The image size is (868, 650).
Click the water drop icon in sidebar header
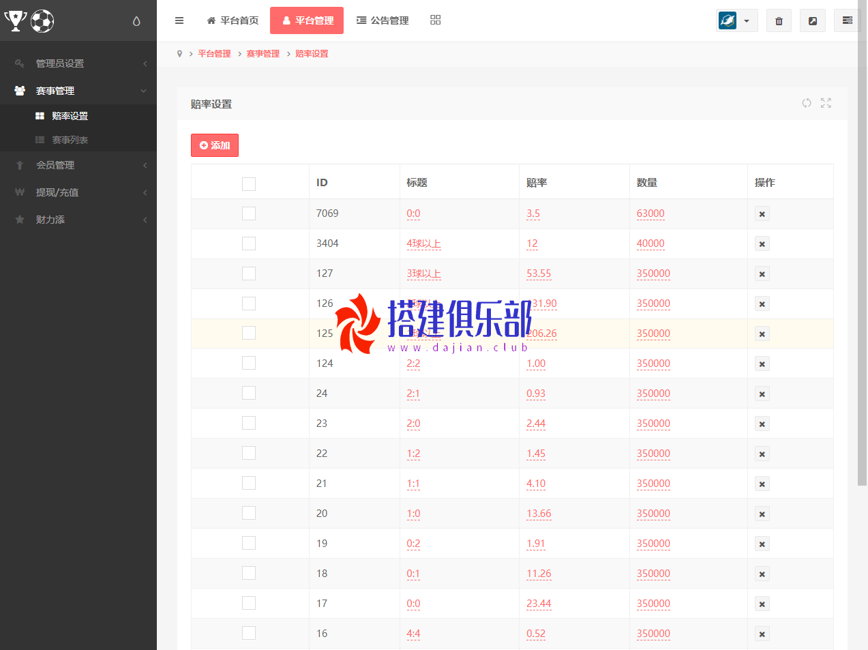tap(136, 21)
